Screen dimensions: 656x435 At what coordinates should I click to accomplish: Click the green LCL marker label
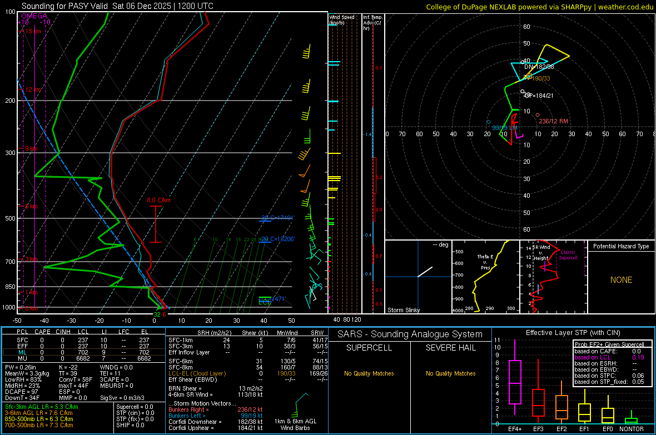tap(265, 302)
